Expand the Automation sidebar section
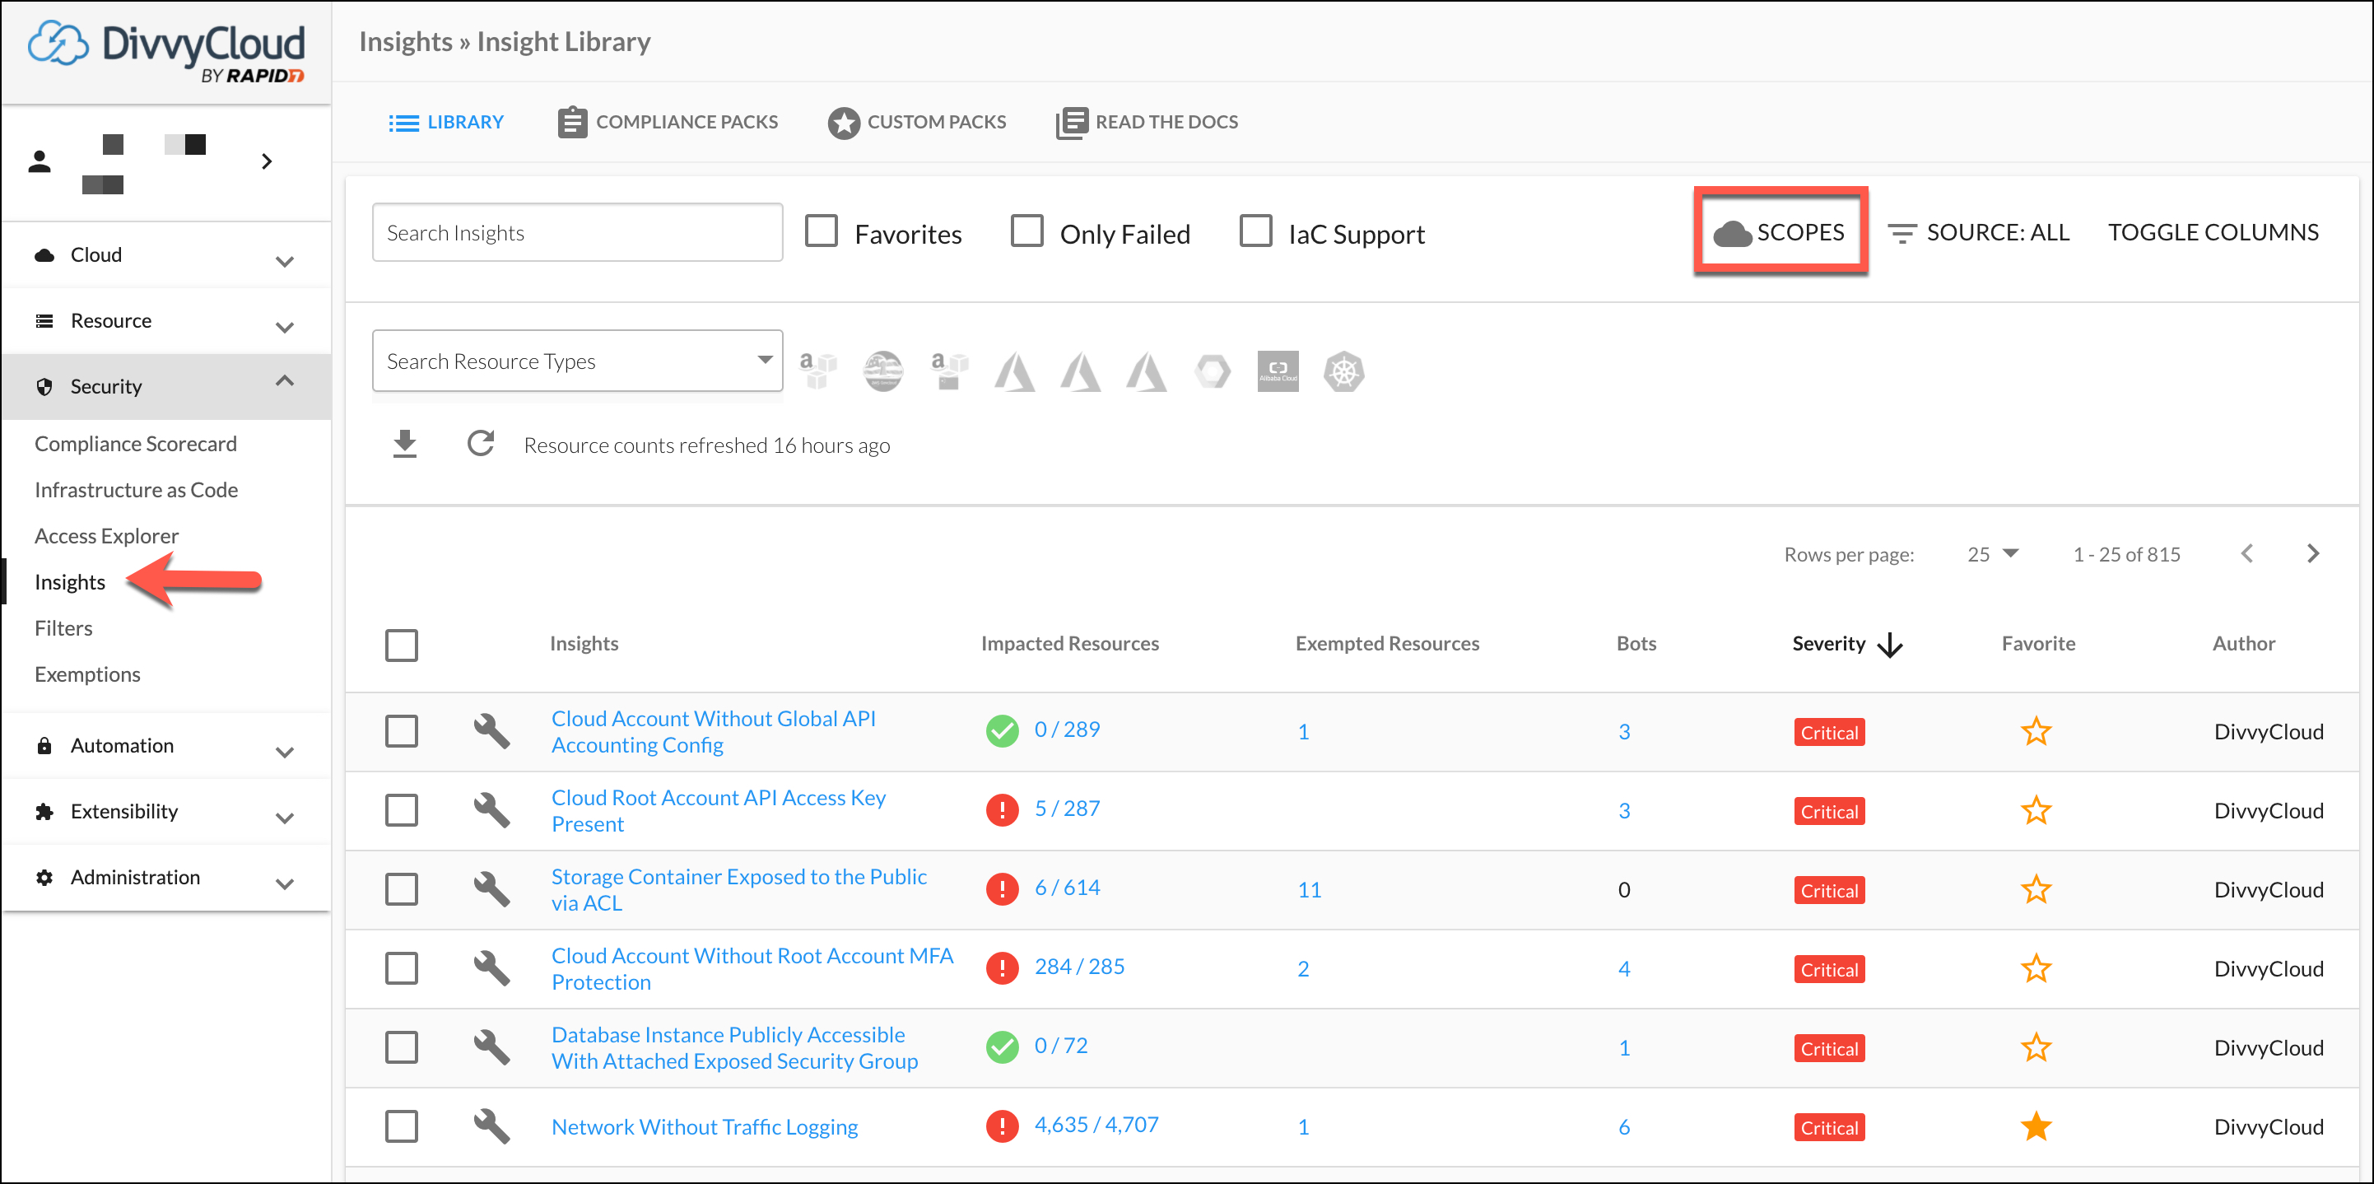 coord(166,746)
